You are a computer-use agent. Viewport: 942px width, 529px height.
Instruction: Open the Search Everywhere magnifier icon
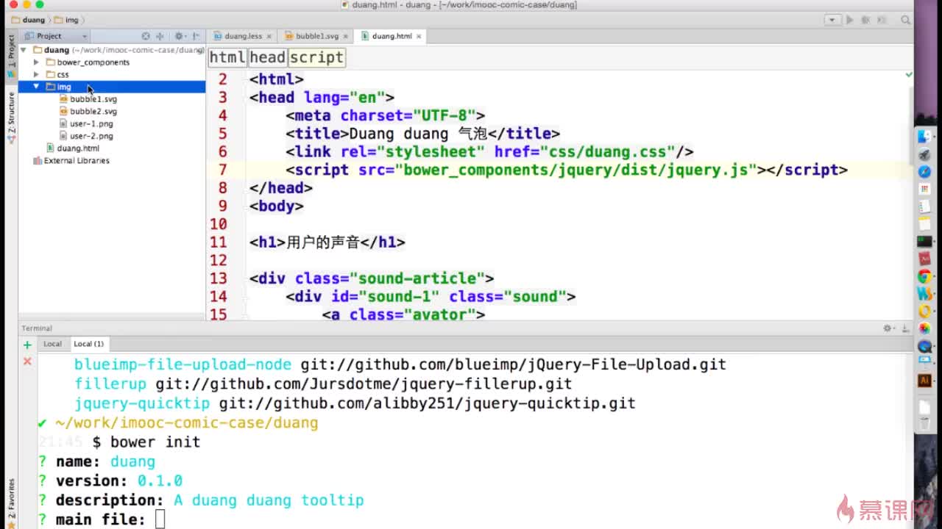click(906, 20)
